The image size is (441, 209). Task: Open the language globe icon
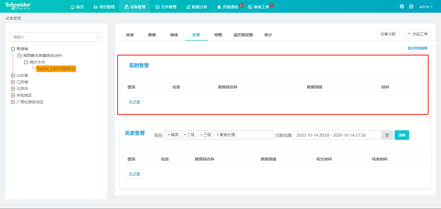(402, 6)
